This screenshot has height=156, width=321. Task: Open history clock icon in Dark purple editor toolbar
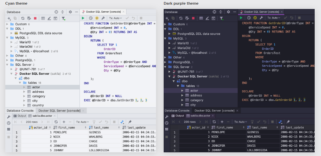pyautogui.click(x=248, y=18)
